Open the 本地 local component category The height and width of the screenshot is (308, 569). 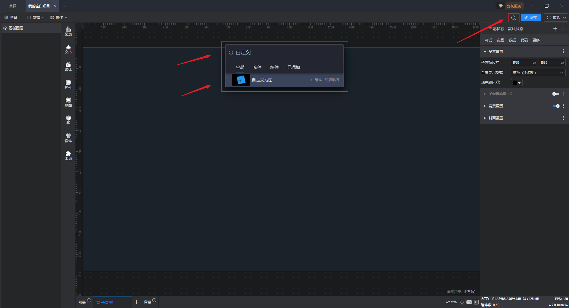coord(68,155)
